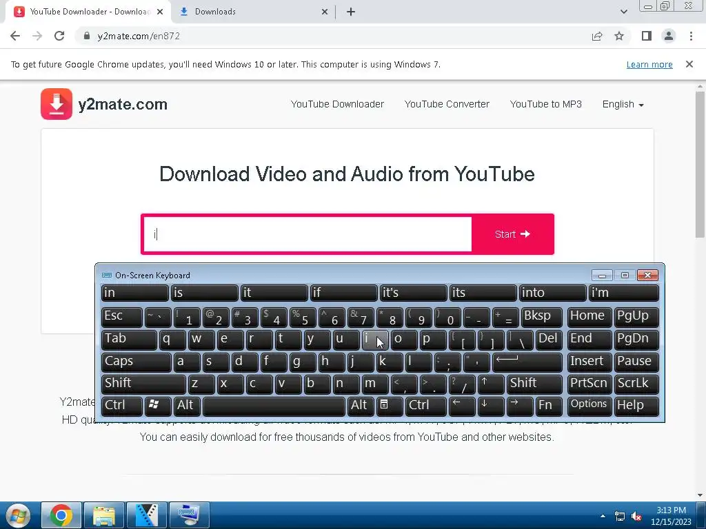Open the Windows Start menu orb
Image resolution: width=706 pixels, height=529 pixels.
tap(18, 515)
